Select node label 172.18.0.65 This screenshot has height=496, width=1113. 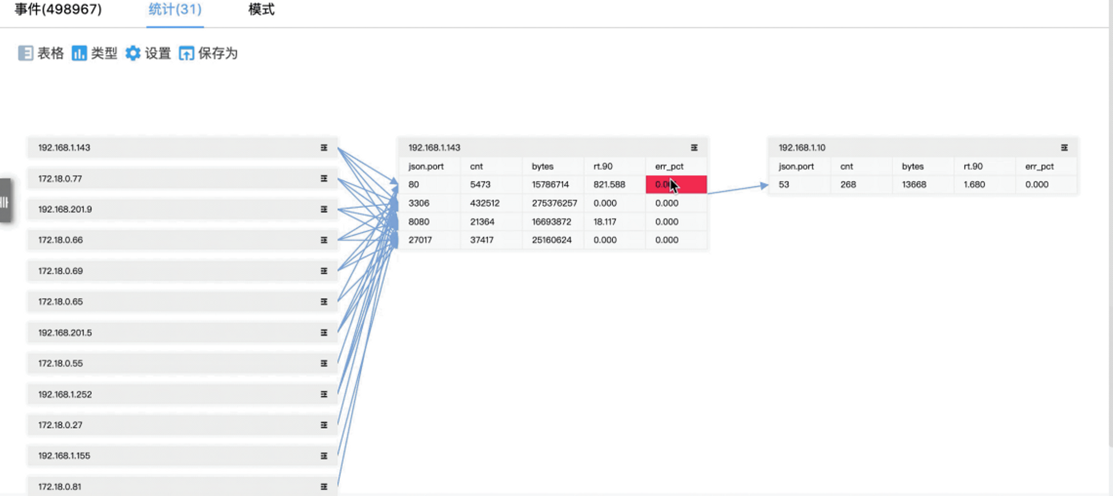[x=60, y=302]
